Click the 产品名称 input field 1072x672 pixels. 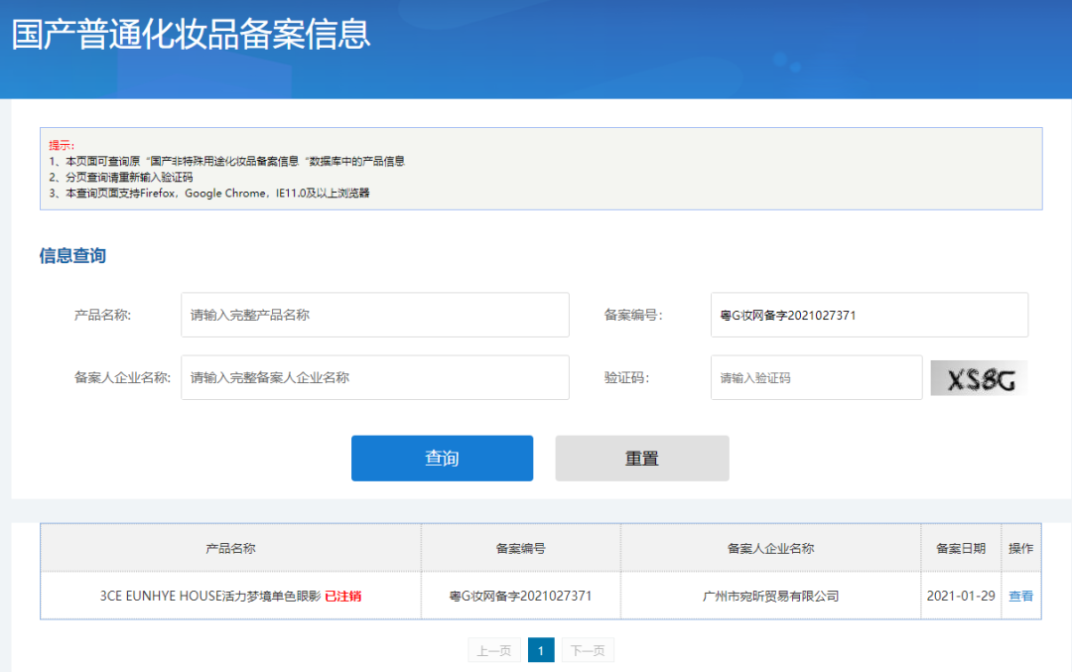coord(374,315)
